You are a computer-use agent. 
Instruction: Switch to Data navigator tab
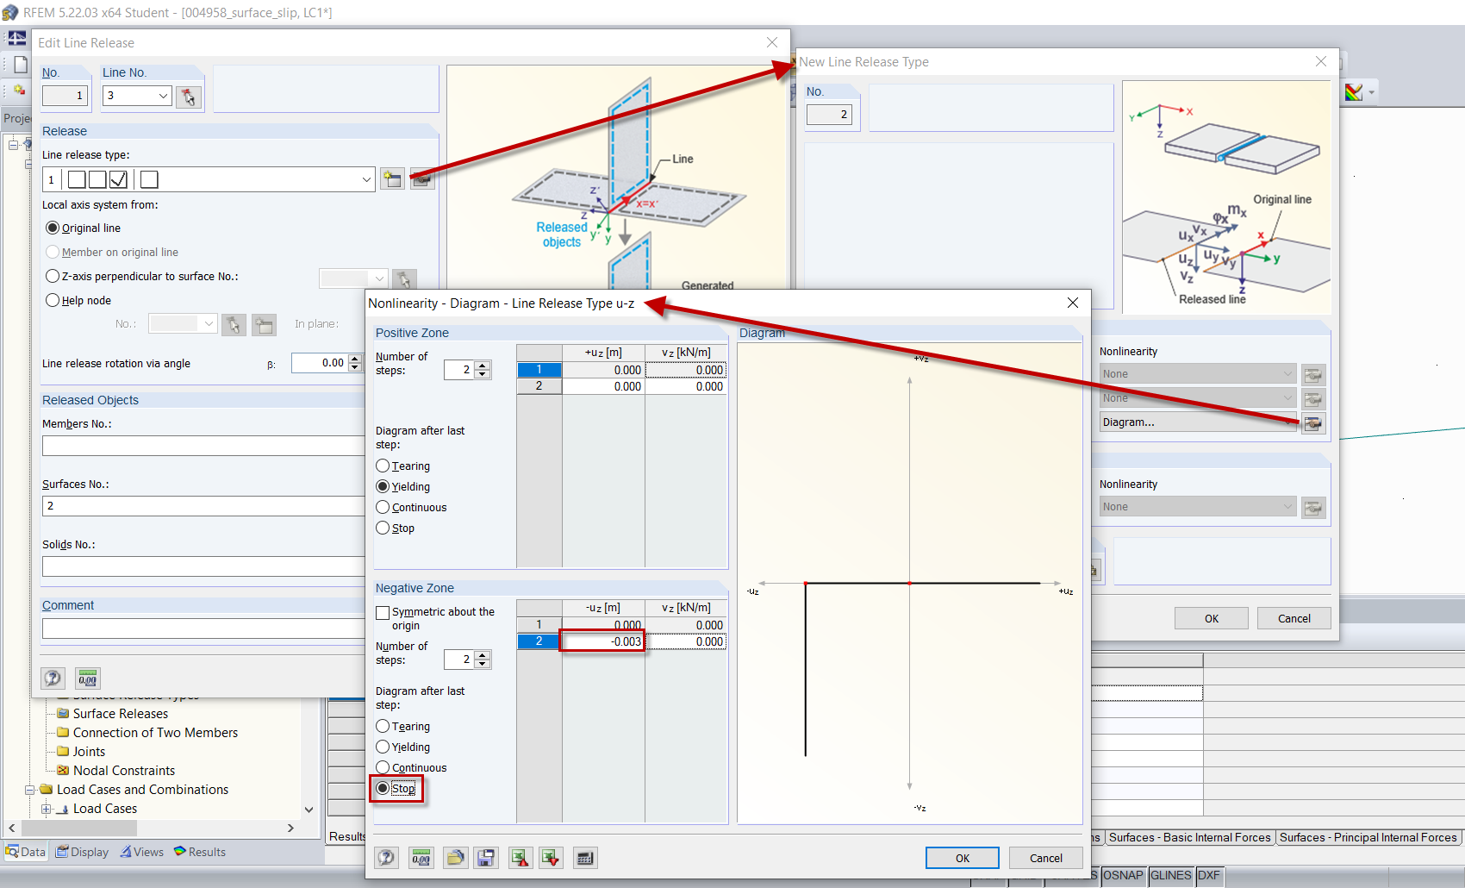tap(26, 852)
